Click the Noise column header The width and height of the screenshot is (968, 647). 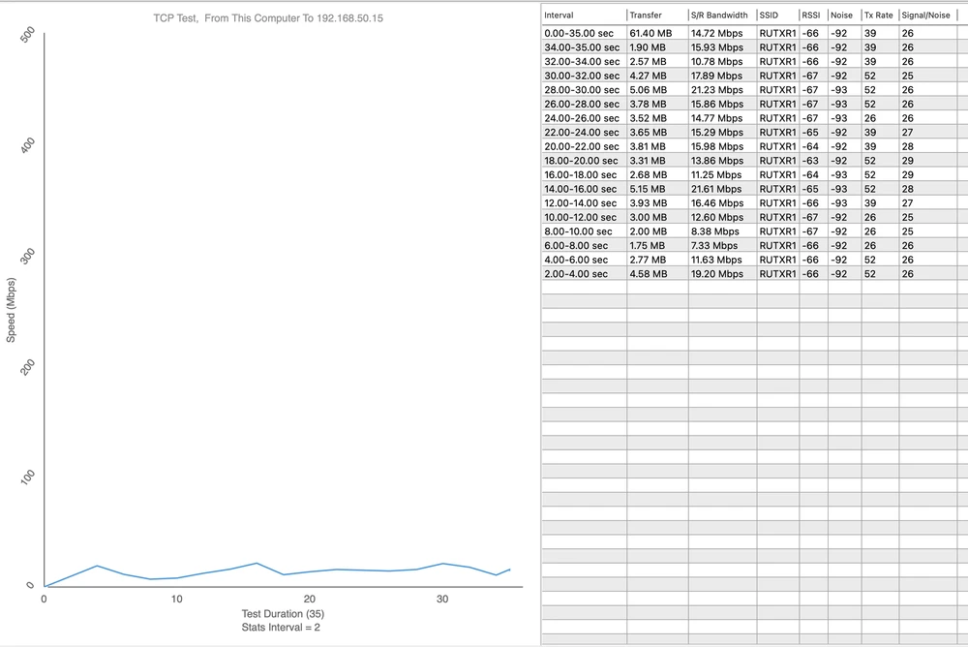pyautogui.click(x=842, y=15)
